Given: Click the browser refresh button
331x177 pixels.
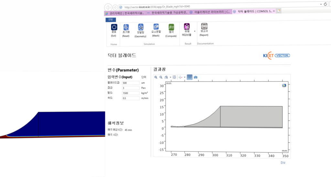Looking at the screenshot, I should click(325, 4).
